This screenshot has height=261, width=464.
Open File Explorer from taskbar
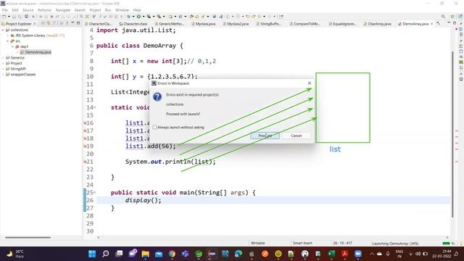point(145,254)
